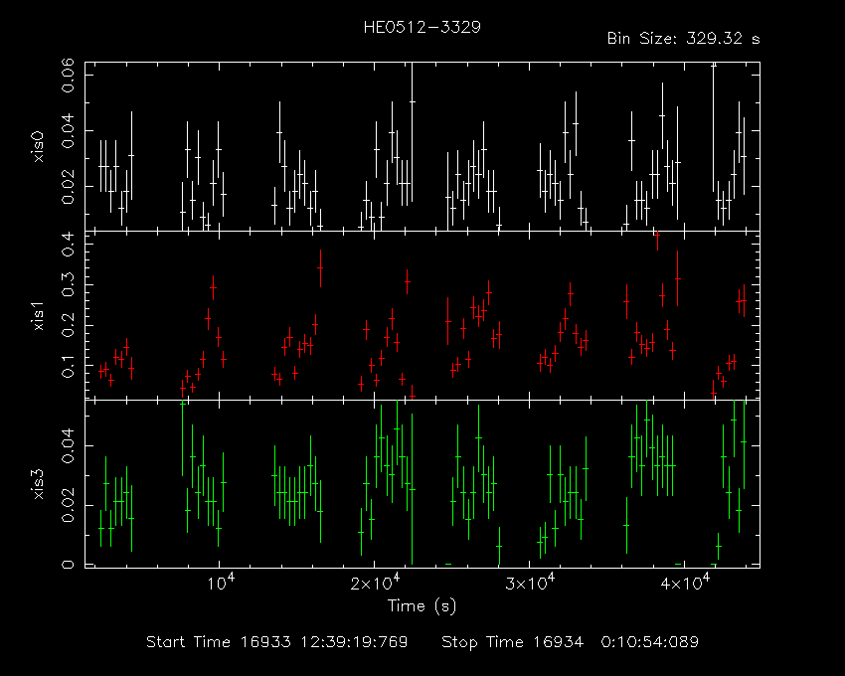Image resolution: width=845 pixels, height=676 pixels.
Task: Click the Start Time 16933 12:39:19:769 text
Action: coord(277,642)
